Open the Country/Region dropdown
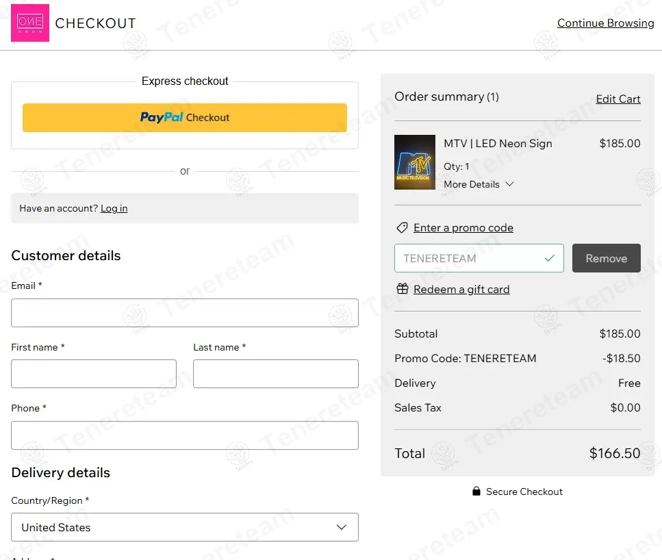Screen dimensions: 662x560 [x=185, y=527]
